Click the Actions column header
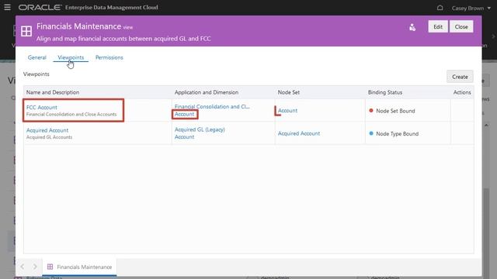497x279 pixels. [462, 92]
